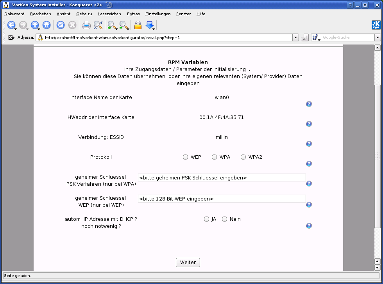
Task: Expand the Google-Suche dropdown arrow
Action: [378, 37]
